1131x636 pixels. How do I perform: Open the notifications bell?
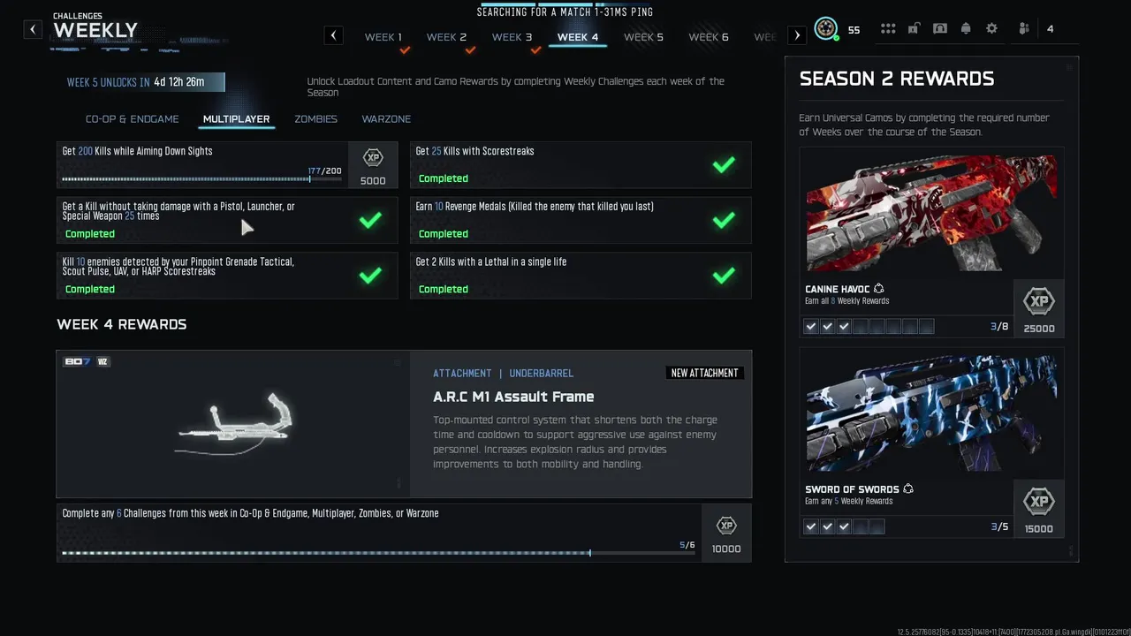(x=966, y=28)
